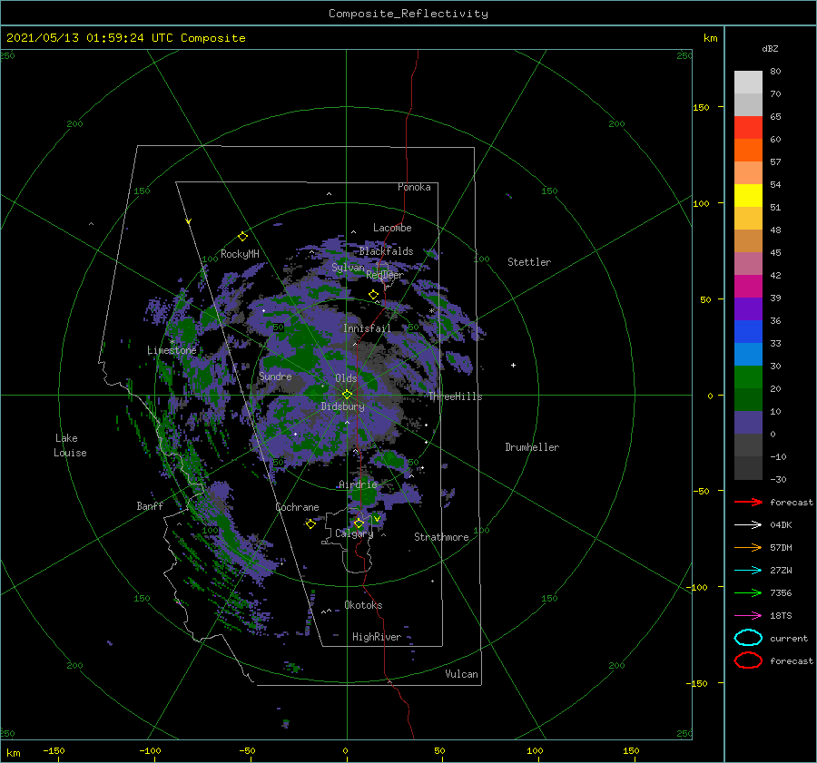Viewport: 817px width, 763px height.
Task: Click the Calgary city label
Action: coord(354,533)
